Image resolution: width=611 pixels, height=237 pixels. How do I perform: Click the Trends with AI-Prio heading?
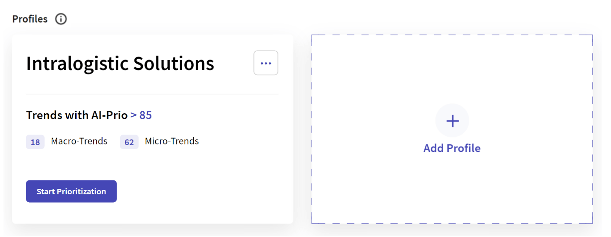[77, 115]
